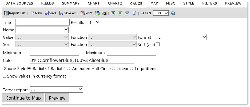The width and height of the screenshot is (250, 107).
Task: Export to Word document icon
Action: [x=127, y=13]
